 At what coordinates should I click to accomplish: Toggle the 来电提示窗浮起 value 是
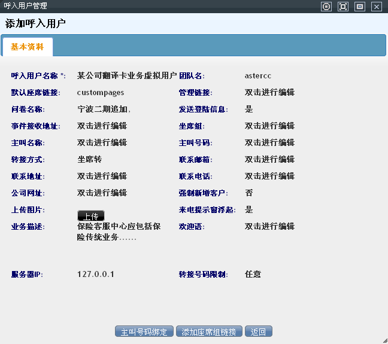pyautogui.click(x=249, y=210)
